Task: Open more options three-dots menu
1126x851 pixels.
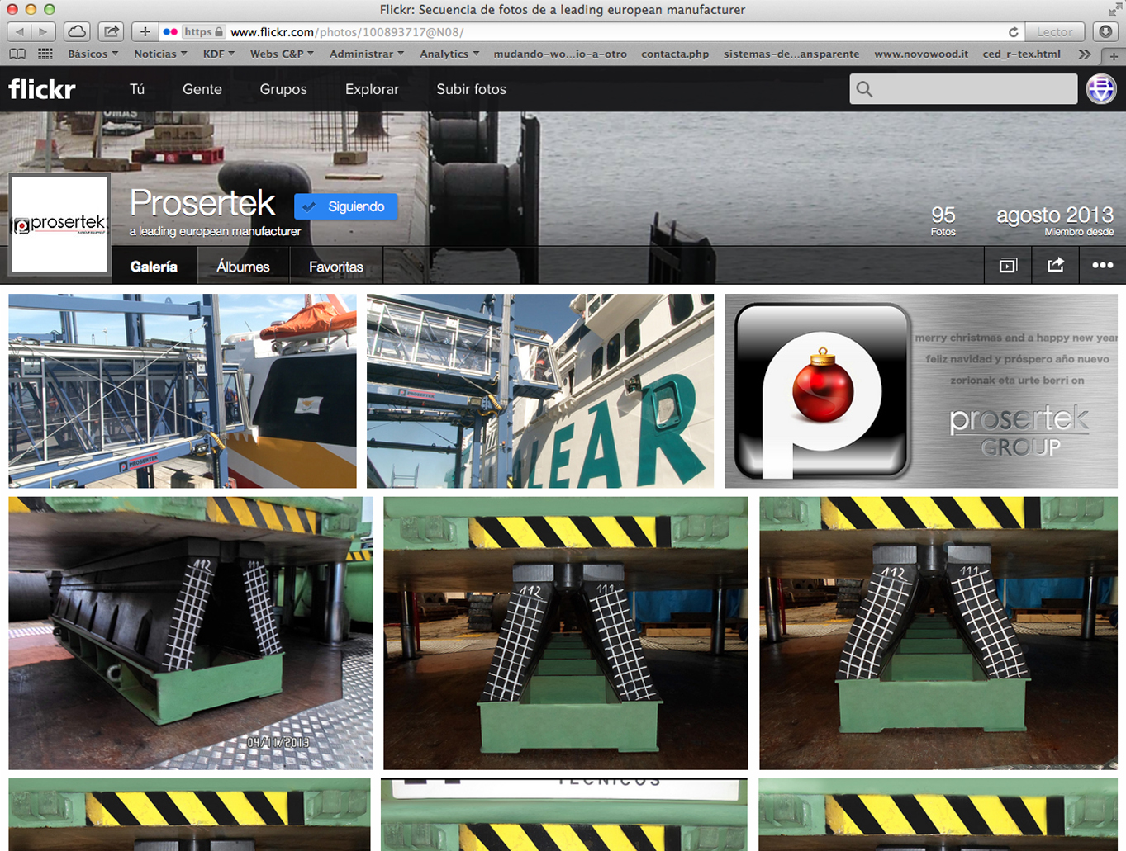Action: 1103,265
